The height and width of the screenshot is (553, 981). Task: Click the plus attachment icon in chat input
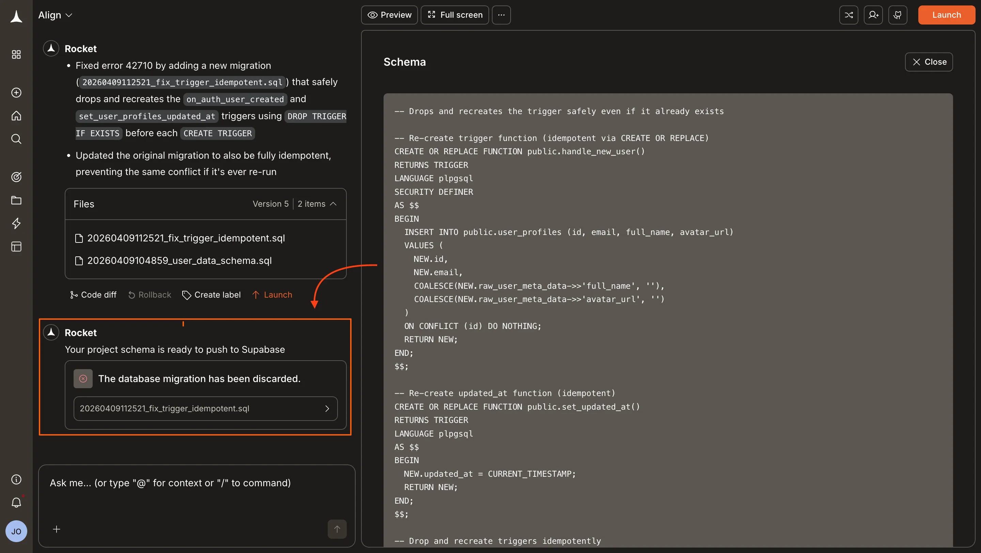click(x=56, y=529)
